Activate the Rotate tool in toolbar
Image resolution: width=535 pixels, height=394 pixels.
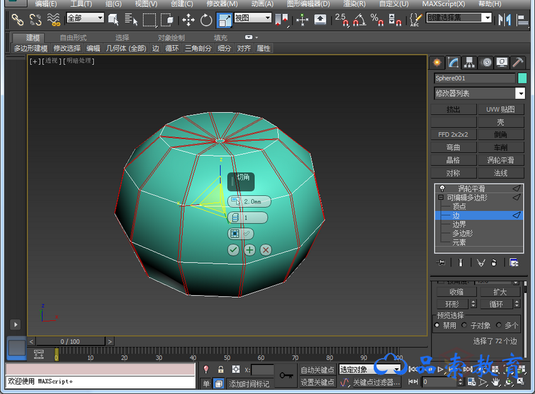pyautogui.click(x=206, y=20)
